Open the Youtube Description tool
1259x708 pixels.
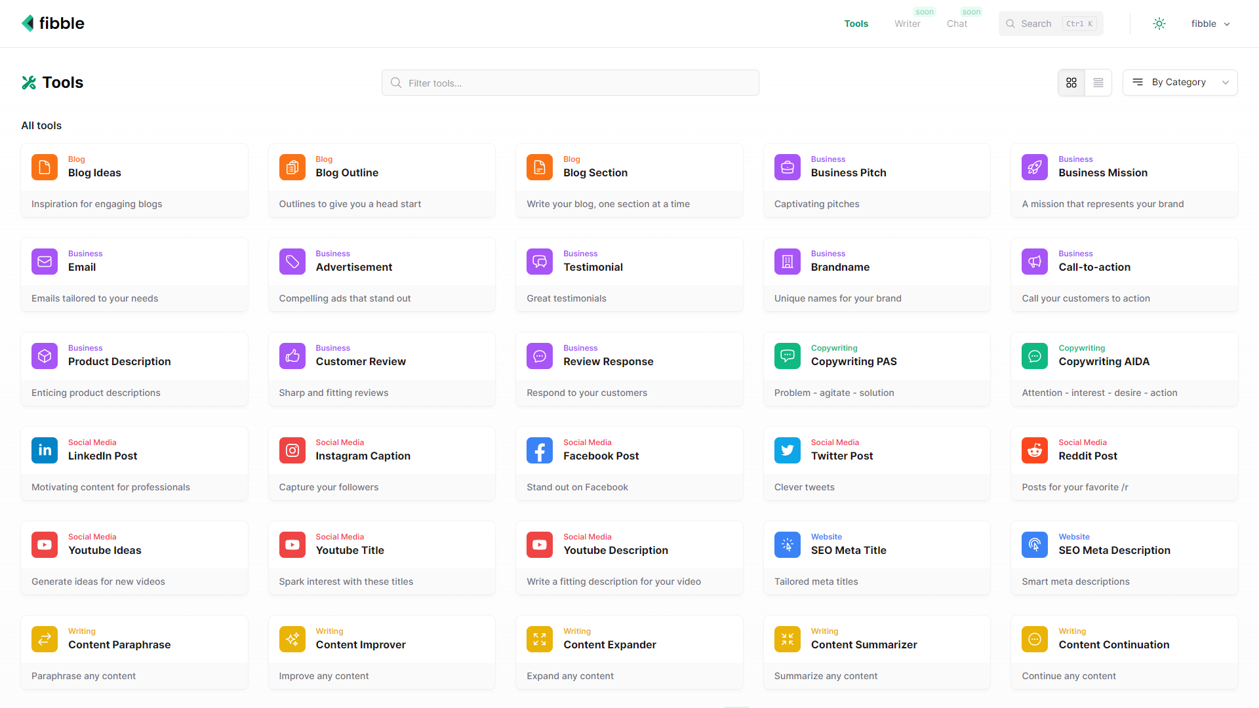pos(629,558)
